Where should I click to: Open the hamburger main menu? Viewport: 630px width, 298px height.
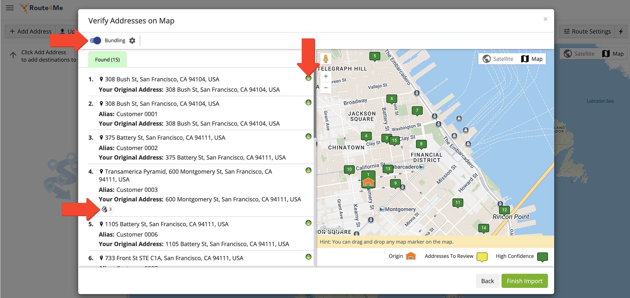coord(10,8)
